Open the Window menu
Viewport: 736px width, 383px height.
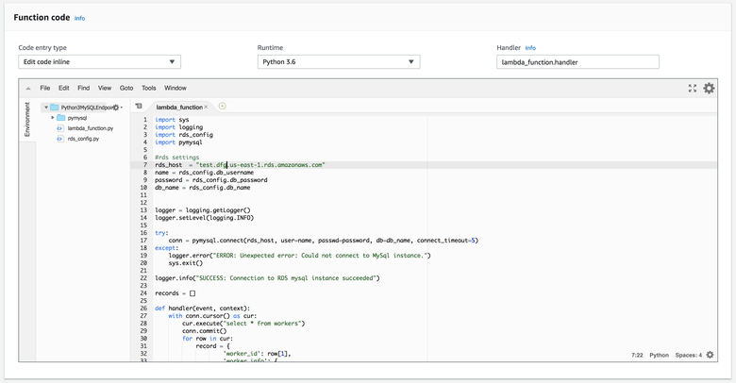(x=176, y=88)
